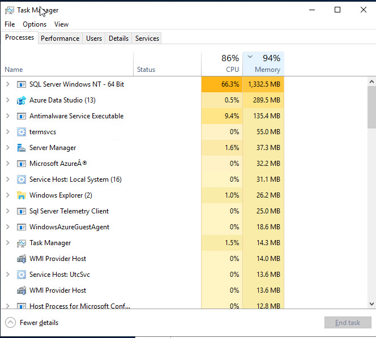Image resolution: width=376 pixels, height=338 pixels.
Task: Click the Azure Data Studio icon
Action: pyautogui.click(x=22, y=100)
